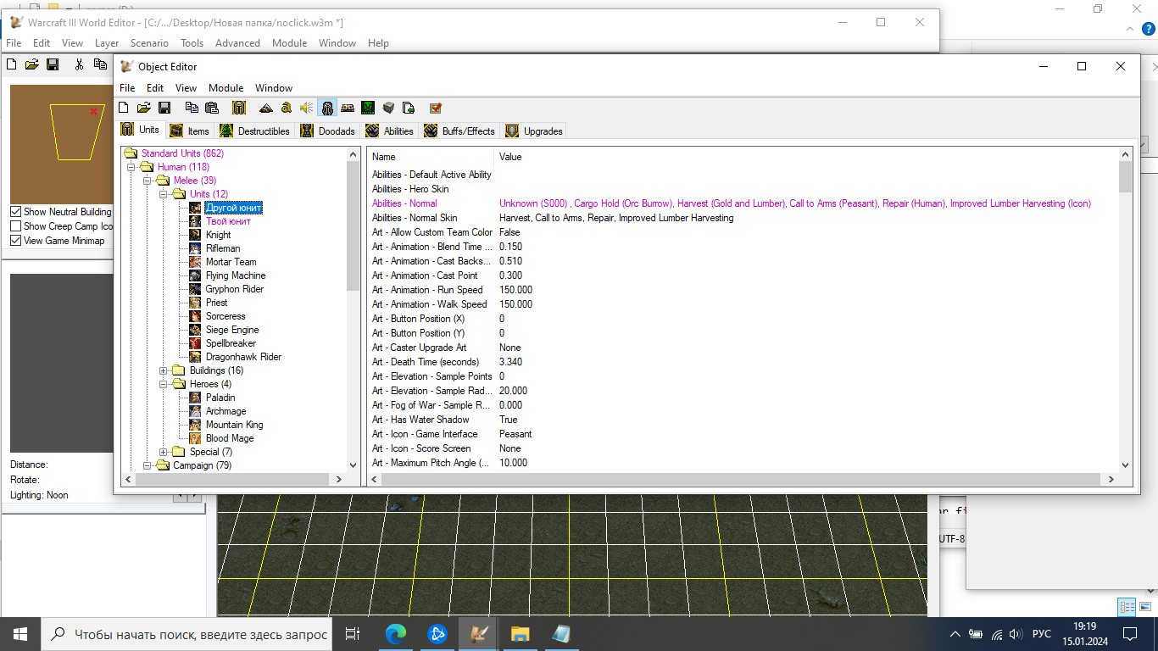This screenshot has height=651, width=1158.
Task: Click Test Map checkmark icon
Action: [x=436, y=108]
